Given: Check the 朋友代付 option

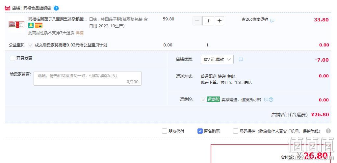Looking at the screenshot, I should 165,131.
